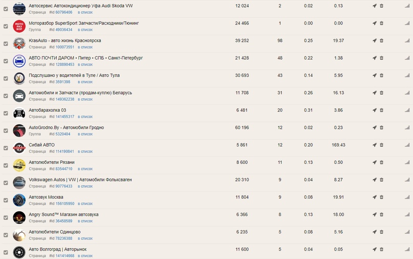Viewport: 413px width, 259px height.
Task: Click the trash icon for Angry Sound row
Action: [x=381, y=214]
